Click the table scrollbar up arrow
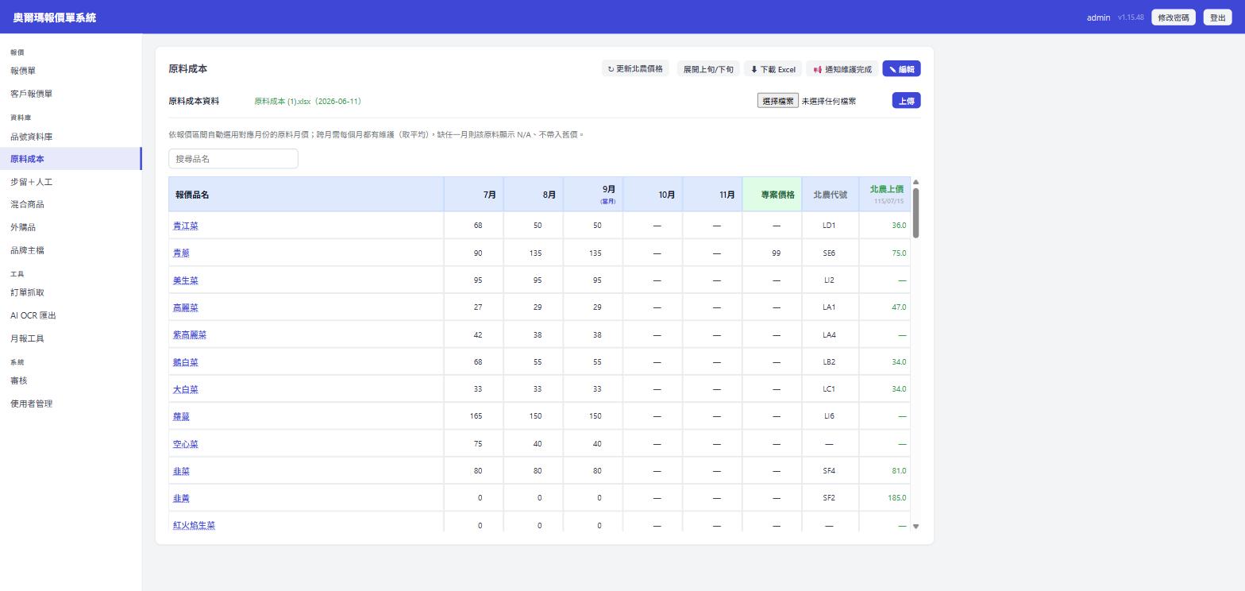 (915, 182)
